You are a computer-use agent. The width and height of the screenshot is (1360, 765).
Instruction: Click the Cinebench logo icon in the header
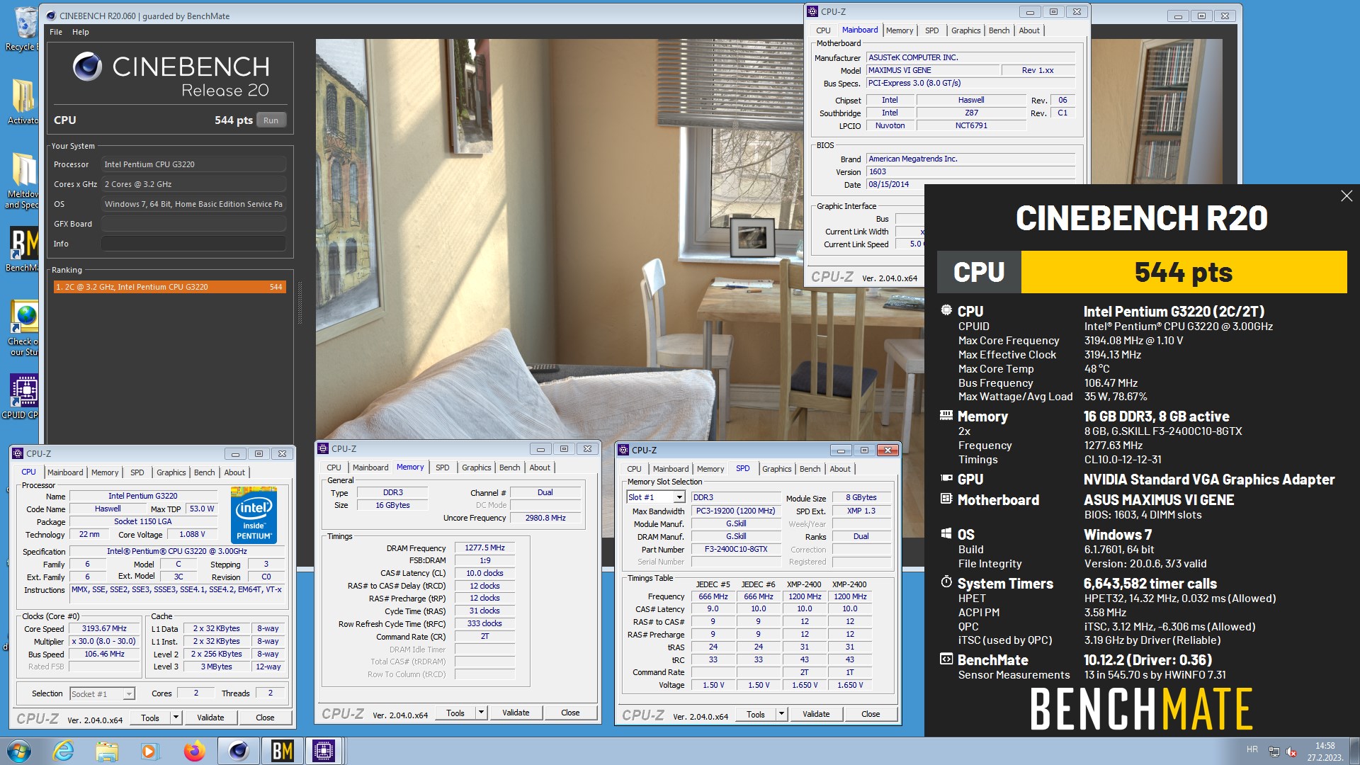click(x=88, y=66)
